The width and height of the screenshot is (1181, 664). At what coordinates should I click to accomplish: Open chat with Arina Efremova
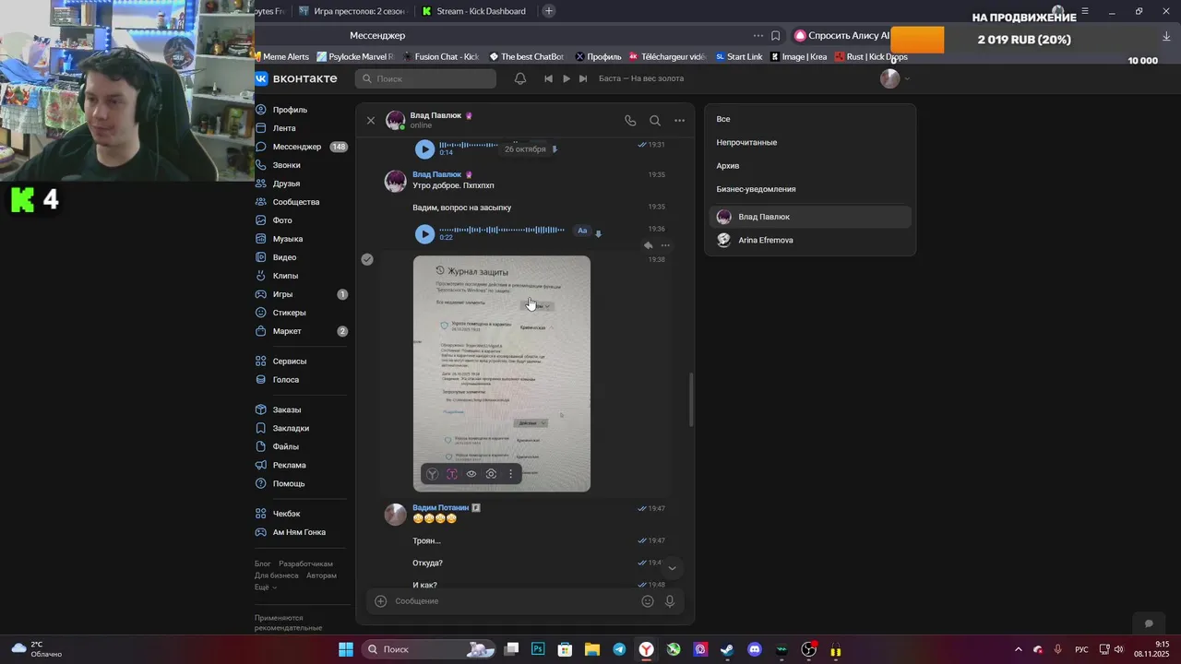pos(810,240)
